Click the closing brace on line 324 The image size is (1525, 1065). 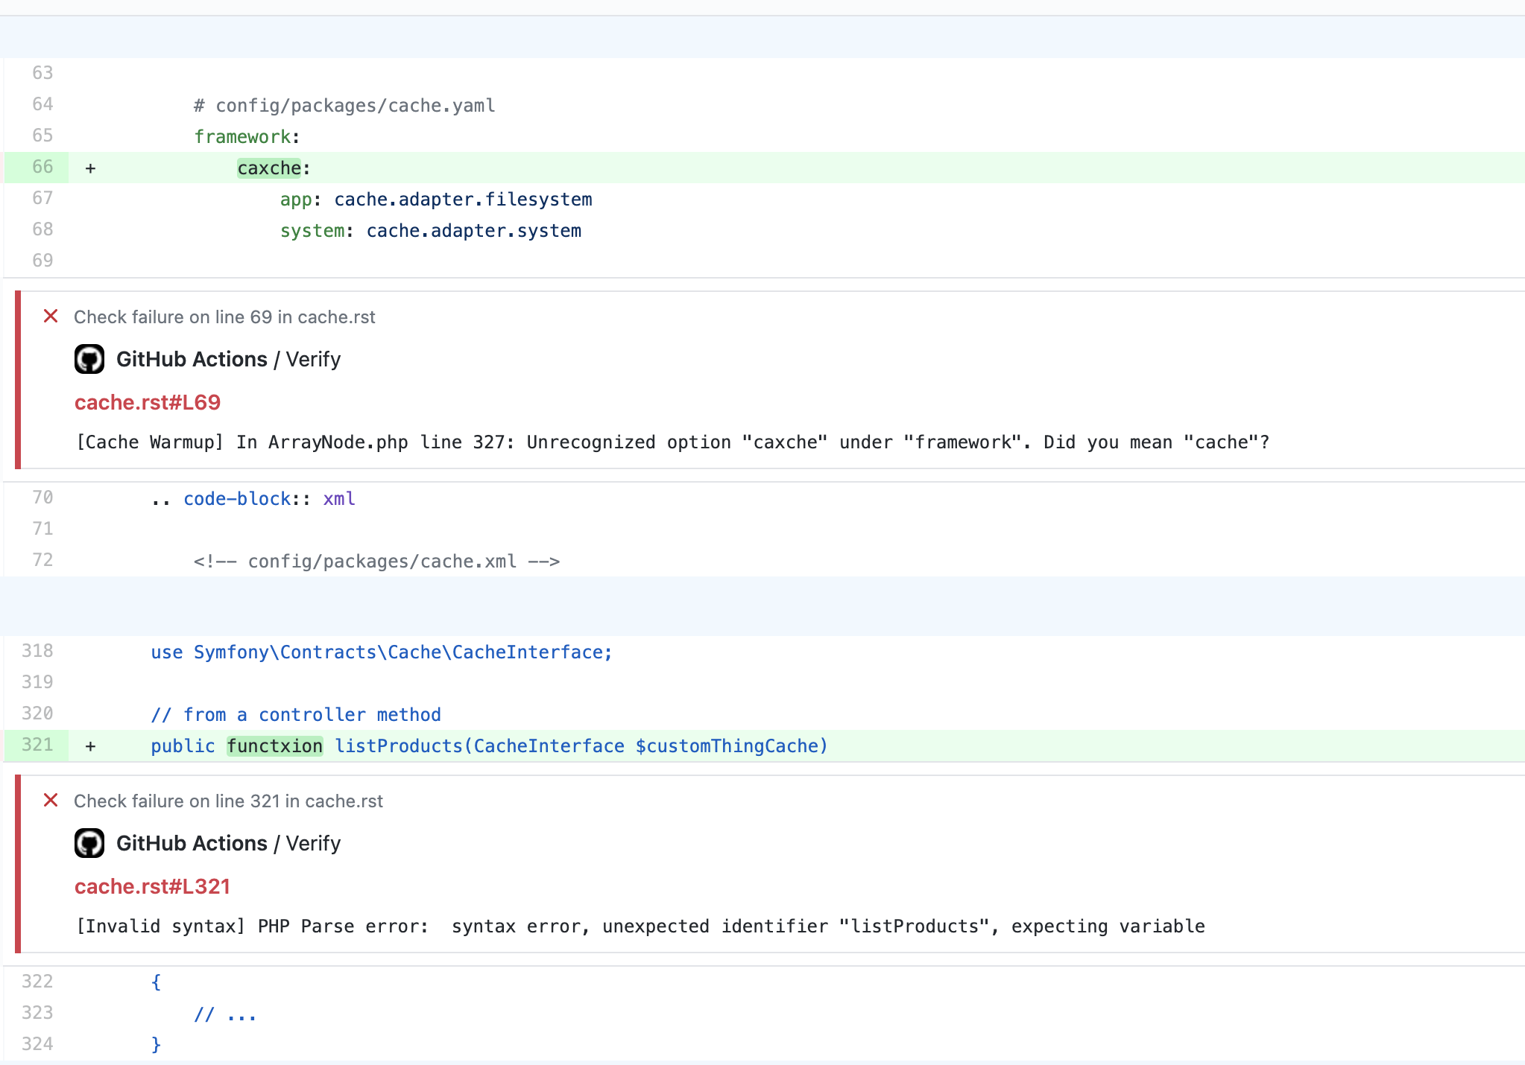156,1045
